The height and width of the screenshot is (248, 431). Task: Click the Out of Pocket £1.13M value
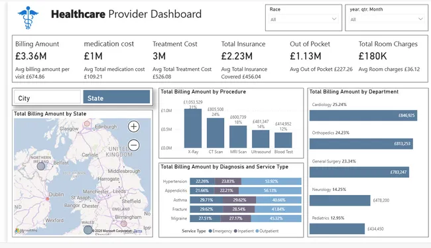click(306, 56)
